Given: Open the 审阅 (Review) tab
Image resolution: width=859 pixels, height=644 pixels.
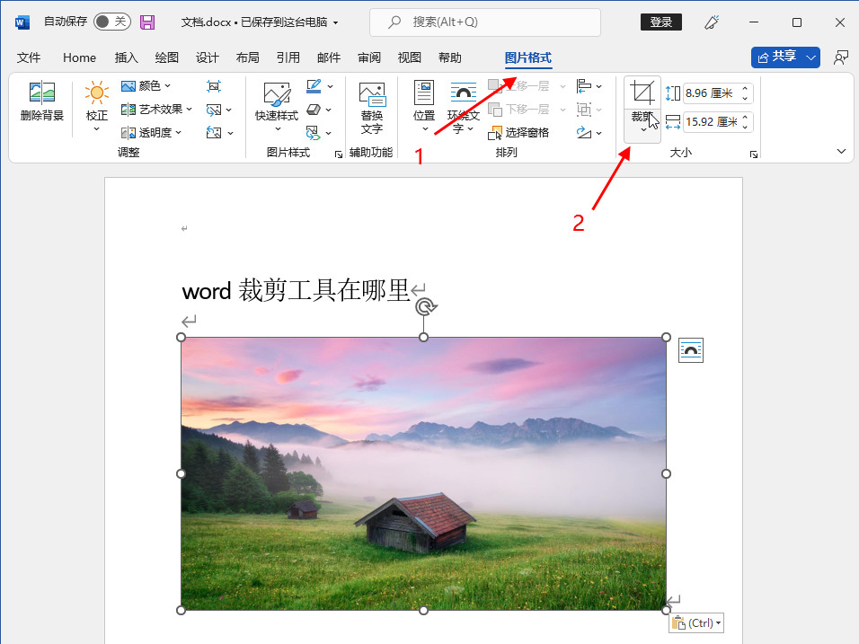Looking at the screenshot, I should (369, 57).
